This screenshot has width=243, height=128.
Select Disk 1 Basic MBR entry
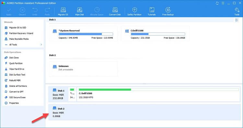[58, 94]
